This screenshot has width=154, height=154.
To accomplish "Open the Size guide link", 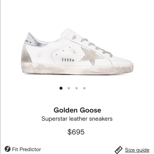I will tap(137, 150).
